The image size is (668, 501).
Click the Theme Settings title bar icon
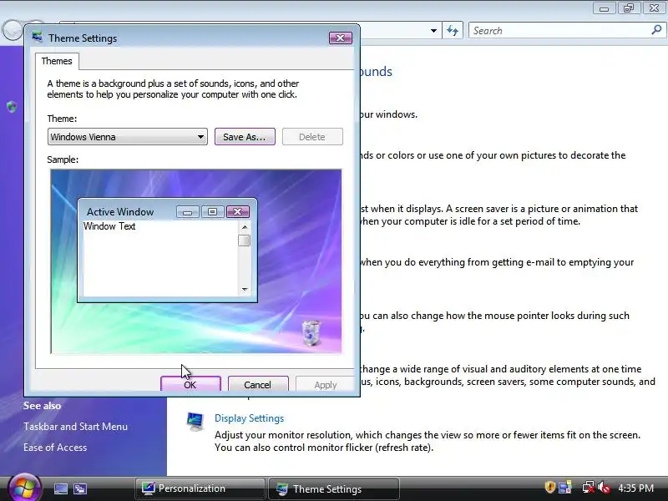click(38, 38)
